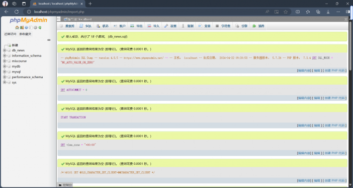Expand the miscourse database tree

click(x=5, y=61)
